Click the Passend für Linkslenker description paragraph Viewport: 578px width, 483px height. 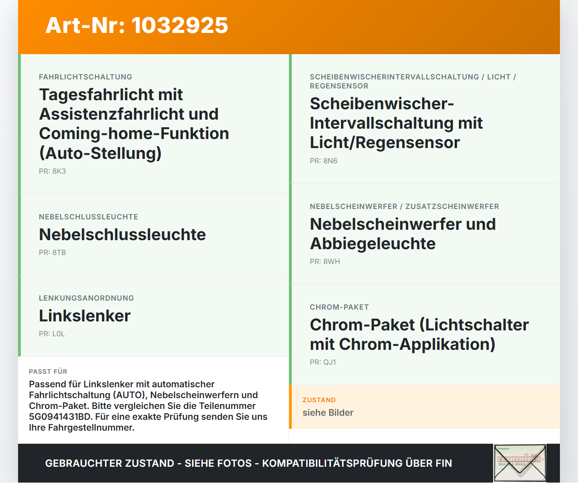(x=148, y=406)
